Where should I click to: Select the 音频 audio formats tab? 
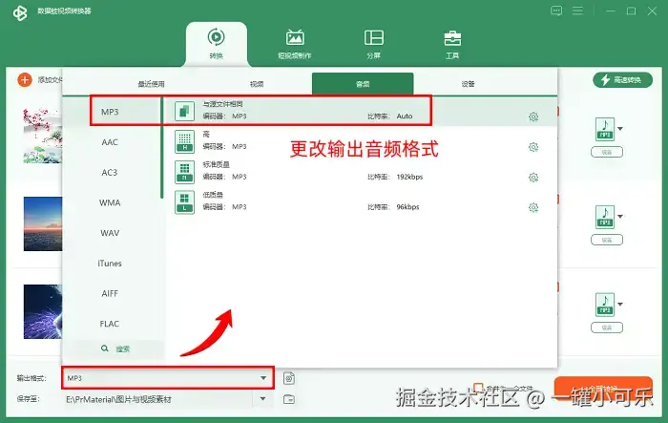coord(363,84)
